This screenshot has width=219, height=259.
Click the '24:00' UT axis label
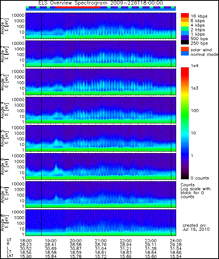[x=176, y=241]
